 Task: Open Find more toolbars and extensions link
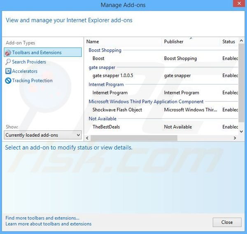point(42,218)
